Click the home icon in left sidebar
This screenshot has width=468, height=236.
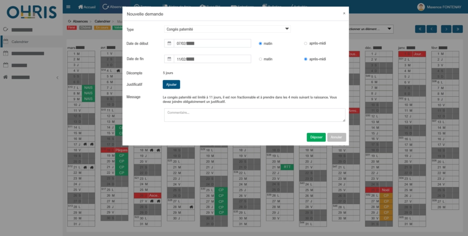(5, 77)
